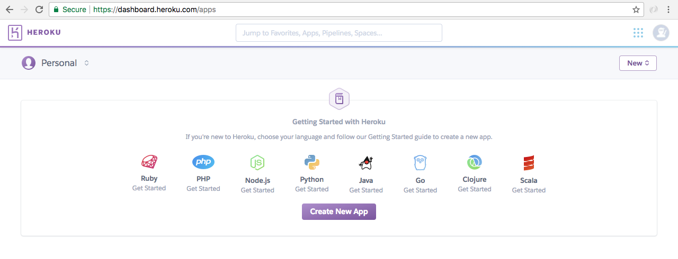Open the New dropdown button

tap(638, 63)
